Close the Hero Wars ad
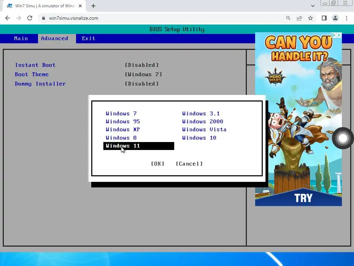 (x=339, y=35)
